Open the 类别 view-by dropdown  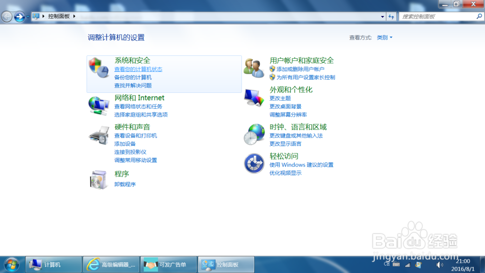pyautogui.click(x=385, y=37)
